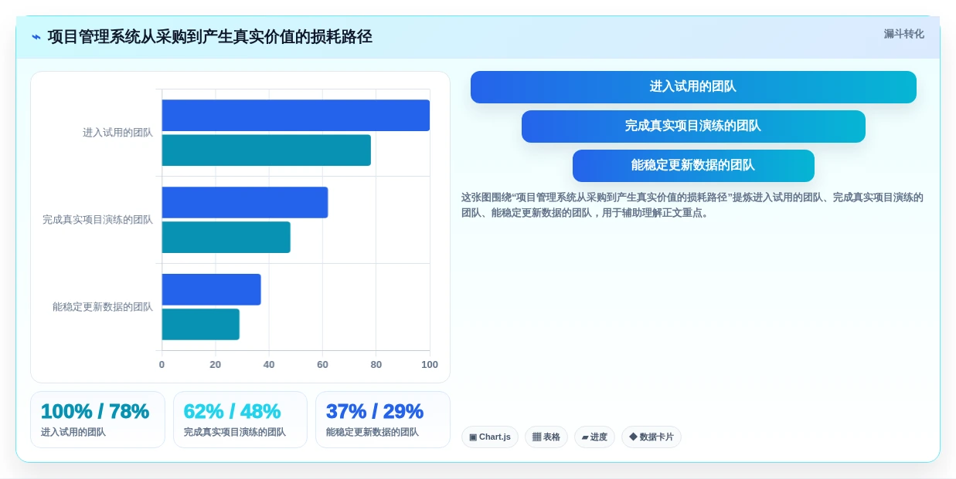Viewport: 956px width, 479px height.
Task: Select the 数据卡片 tag chip
Action: click(x=652, y=437)
